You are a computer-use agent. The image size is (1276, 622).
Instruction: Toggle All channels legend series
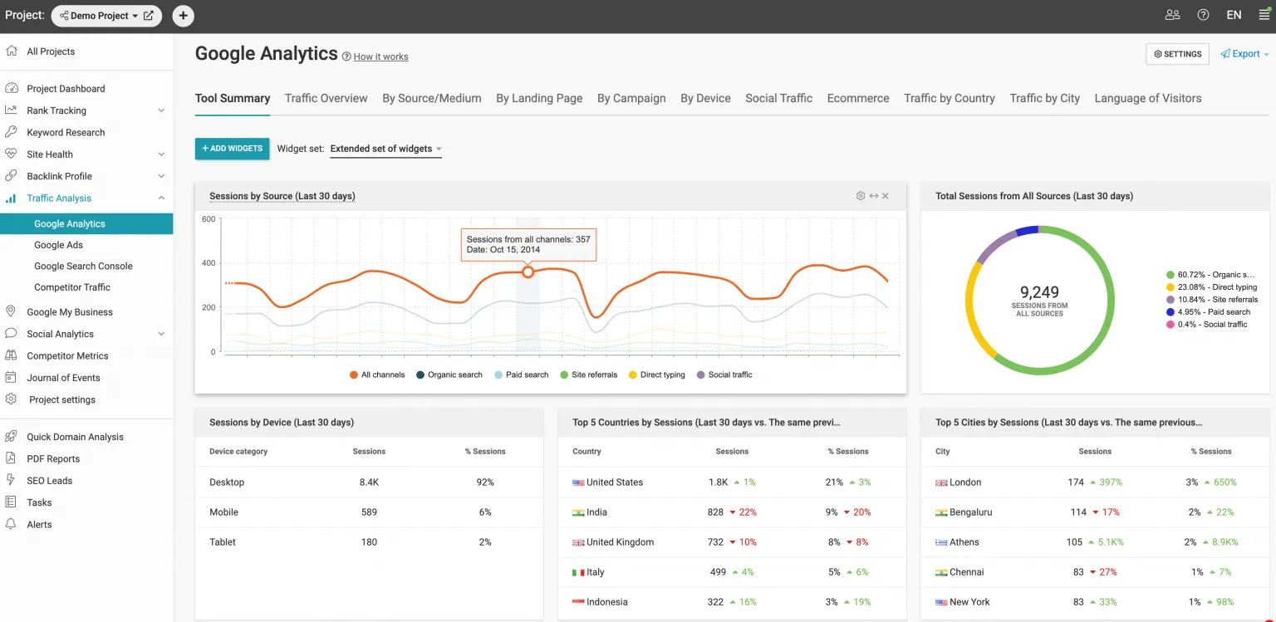[x=377, y=375]
